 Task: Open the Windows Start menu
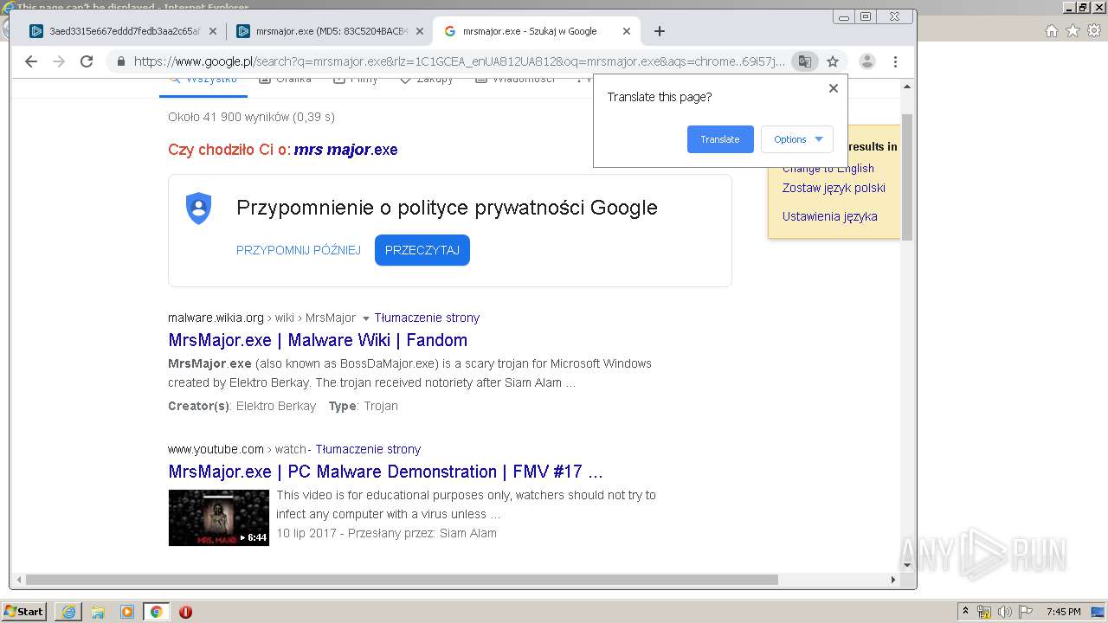pos(24,611)
